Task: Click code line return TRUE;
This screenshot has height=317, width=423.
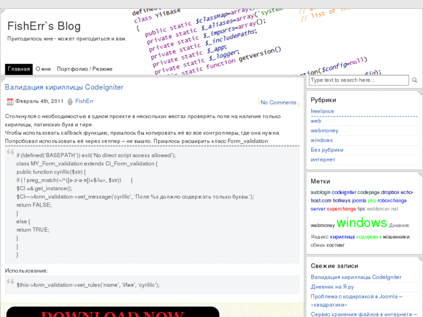Action: [x=33, y=230]
